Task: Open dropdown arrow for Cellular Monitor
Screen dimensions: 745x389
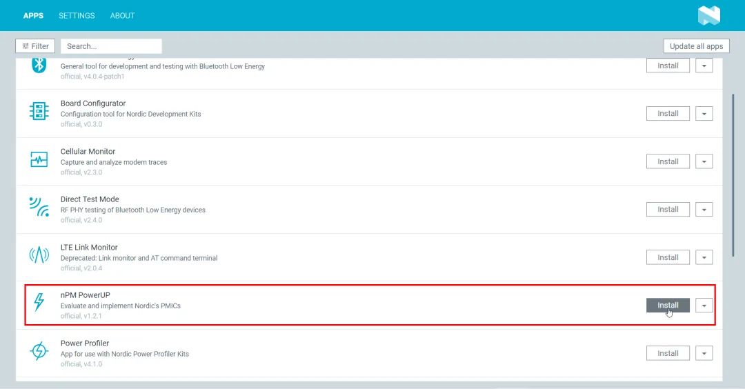Action: point(704,161)
